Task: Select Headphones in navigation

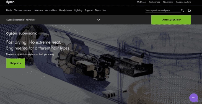Action: click(x=66, y=11)
